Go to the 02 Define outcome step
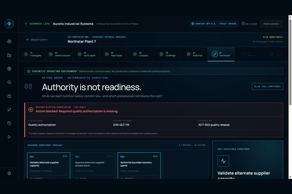Screen dimensions: 292x194 59,54
